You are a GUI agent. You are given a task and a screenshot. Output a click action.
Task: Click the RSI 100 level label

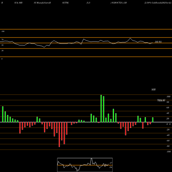pyautogui.click(x=3, y=31)
